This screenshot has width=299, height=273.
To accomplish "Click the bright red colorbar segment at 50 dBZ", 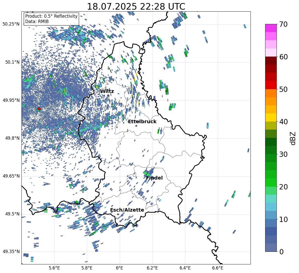I will pos(271,85).
